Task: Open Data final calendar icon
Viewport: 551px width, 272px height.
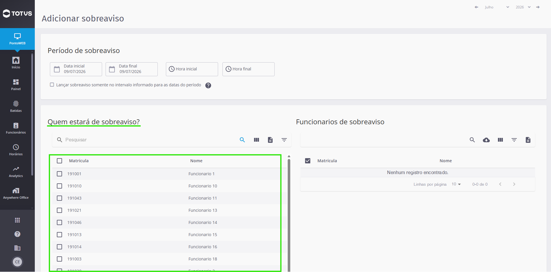Action: pos(112,69)
